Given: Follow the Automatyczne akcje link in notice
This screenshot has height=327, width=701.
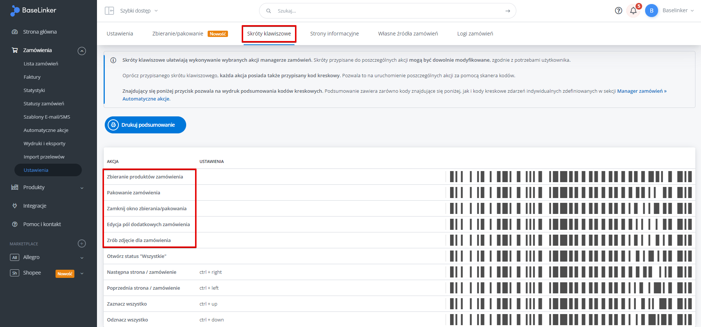Looking at the screenshot, I should tap(146, 99).
